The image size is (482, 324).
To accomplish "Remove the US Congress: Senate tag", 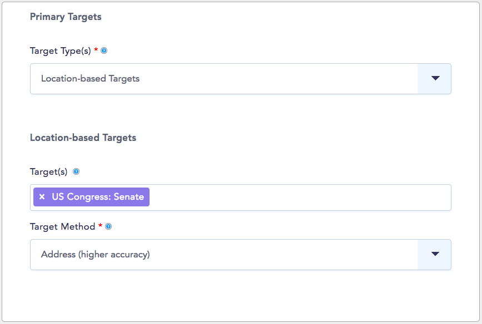I will (42, 196).
